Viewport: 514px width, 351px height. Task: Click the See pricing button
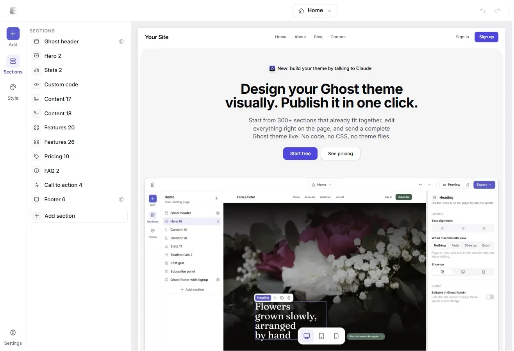point(341,154)
